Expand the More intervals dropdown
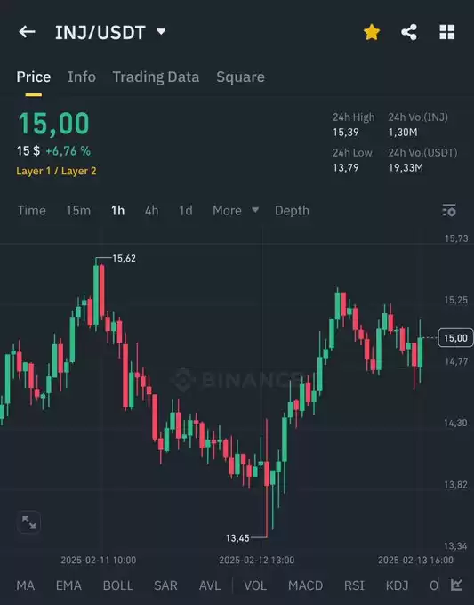The height and width of the screenshot is (605, 474). [236, 210]
